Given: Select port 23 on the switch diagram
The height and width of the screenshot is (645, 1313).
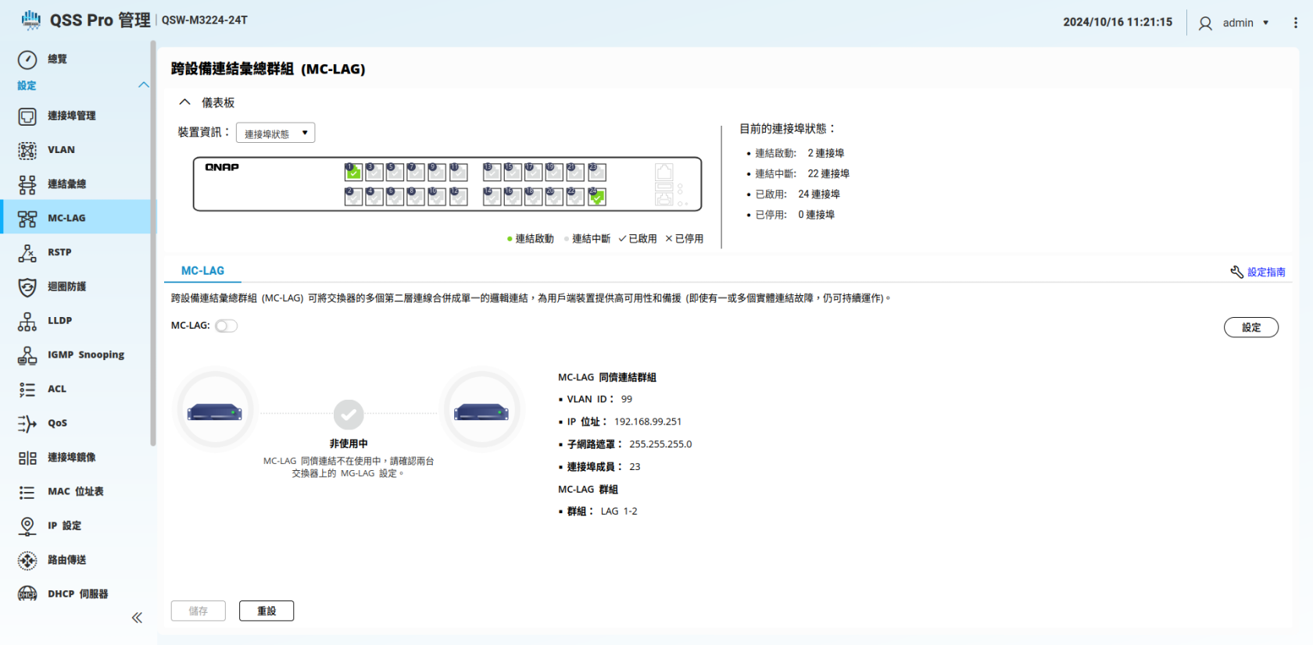Looking at the screenshot, I should point(597,173).
